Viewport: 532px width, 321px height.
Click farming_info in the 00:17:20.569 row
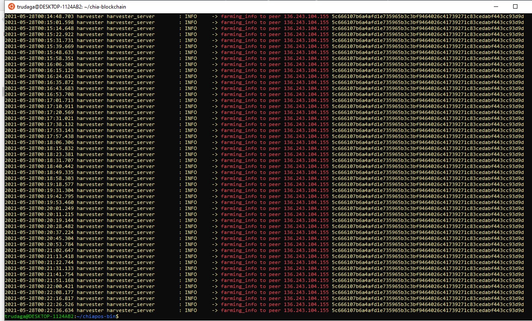pos(239,112)
